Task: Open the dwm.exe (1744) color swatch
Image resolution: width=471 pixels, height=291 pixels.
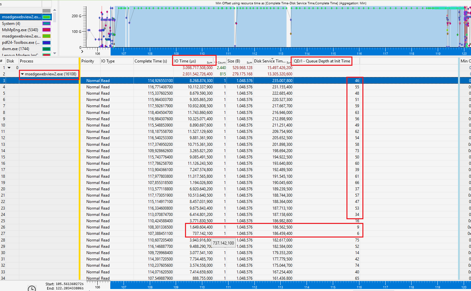Action: point(47,49)
